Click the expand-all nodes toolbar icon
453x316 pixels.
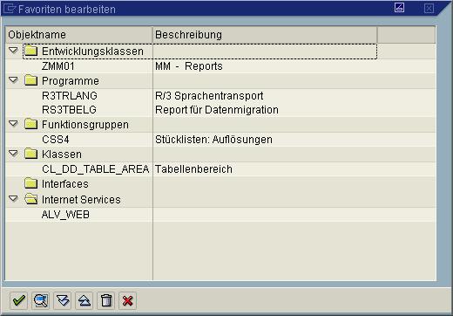pos(63,300)
